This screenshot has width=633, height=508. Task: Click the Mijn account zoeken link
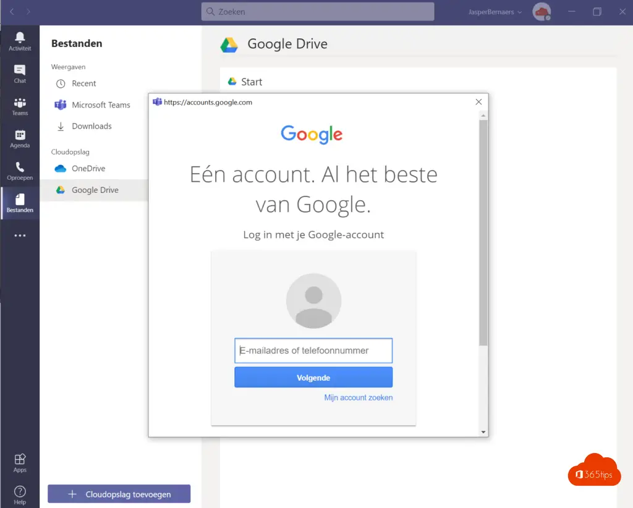coord(358,397)
